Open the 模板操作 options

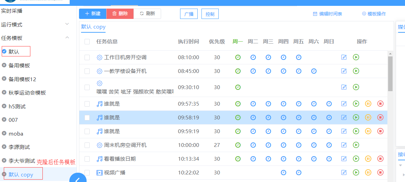374,14
